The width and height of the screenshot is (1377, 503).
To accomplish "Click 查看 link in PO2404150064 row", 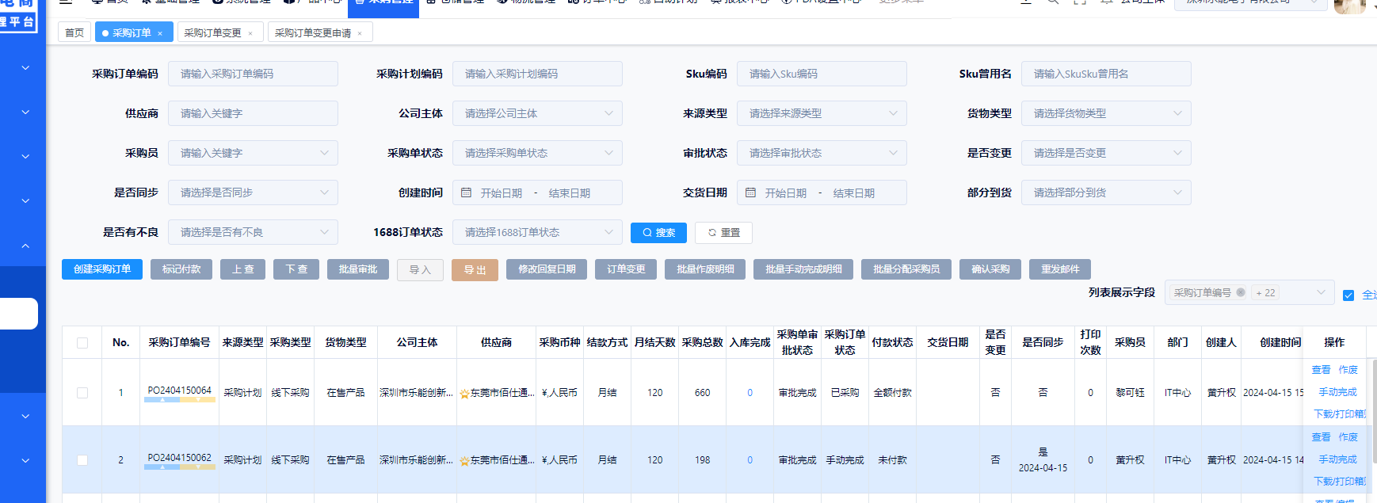I will click(x=1321, y=370).
